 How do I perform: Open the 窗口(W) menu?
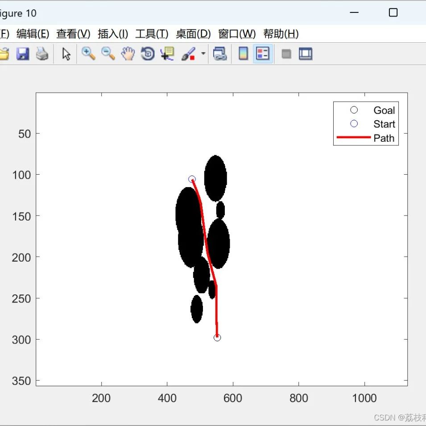coord(237,34)
